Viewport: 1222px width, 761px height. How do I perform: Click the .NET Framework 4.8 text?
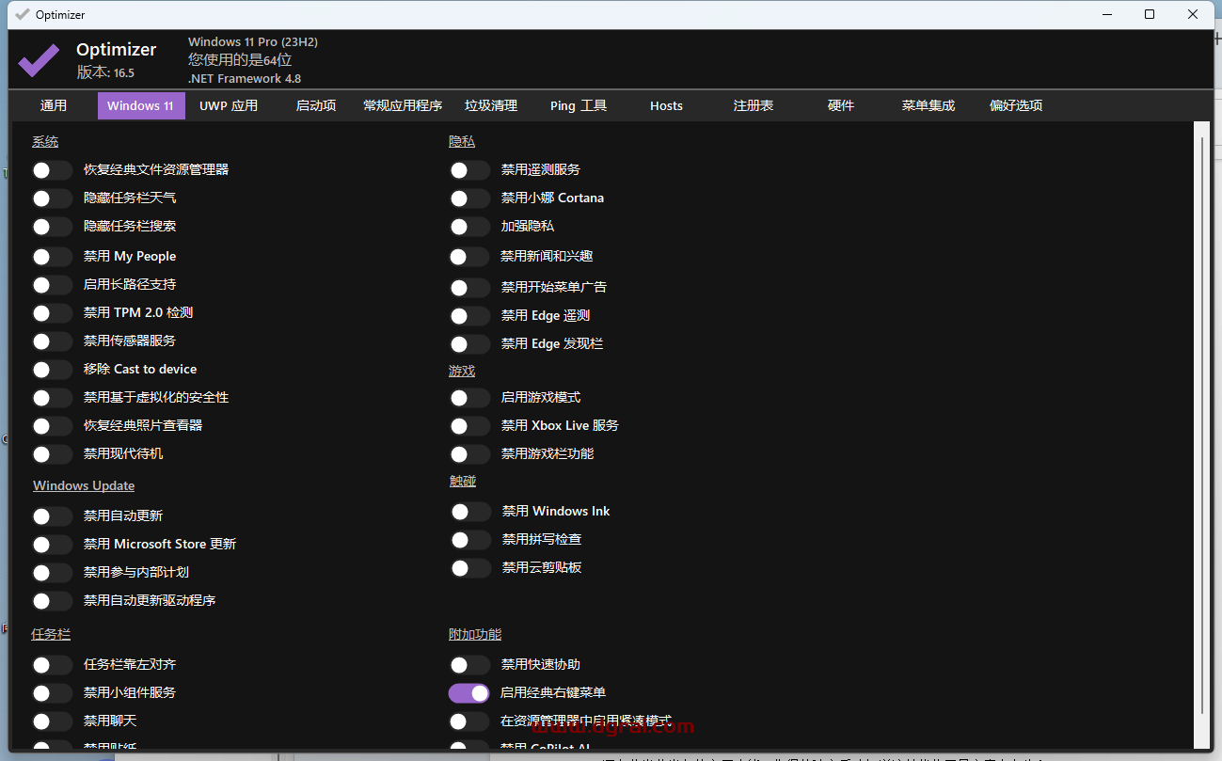[245, 79]
